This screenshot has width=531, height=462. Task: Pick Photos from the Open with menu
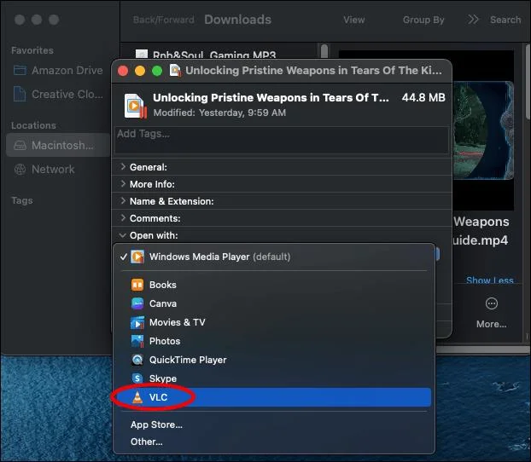274,341
